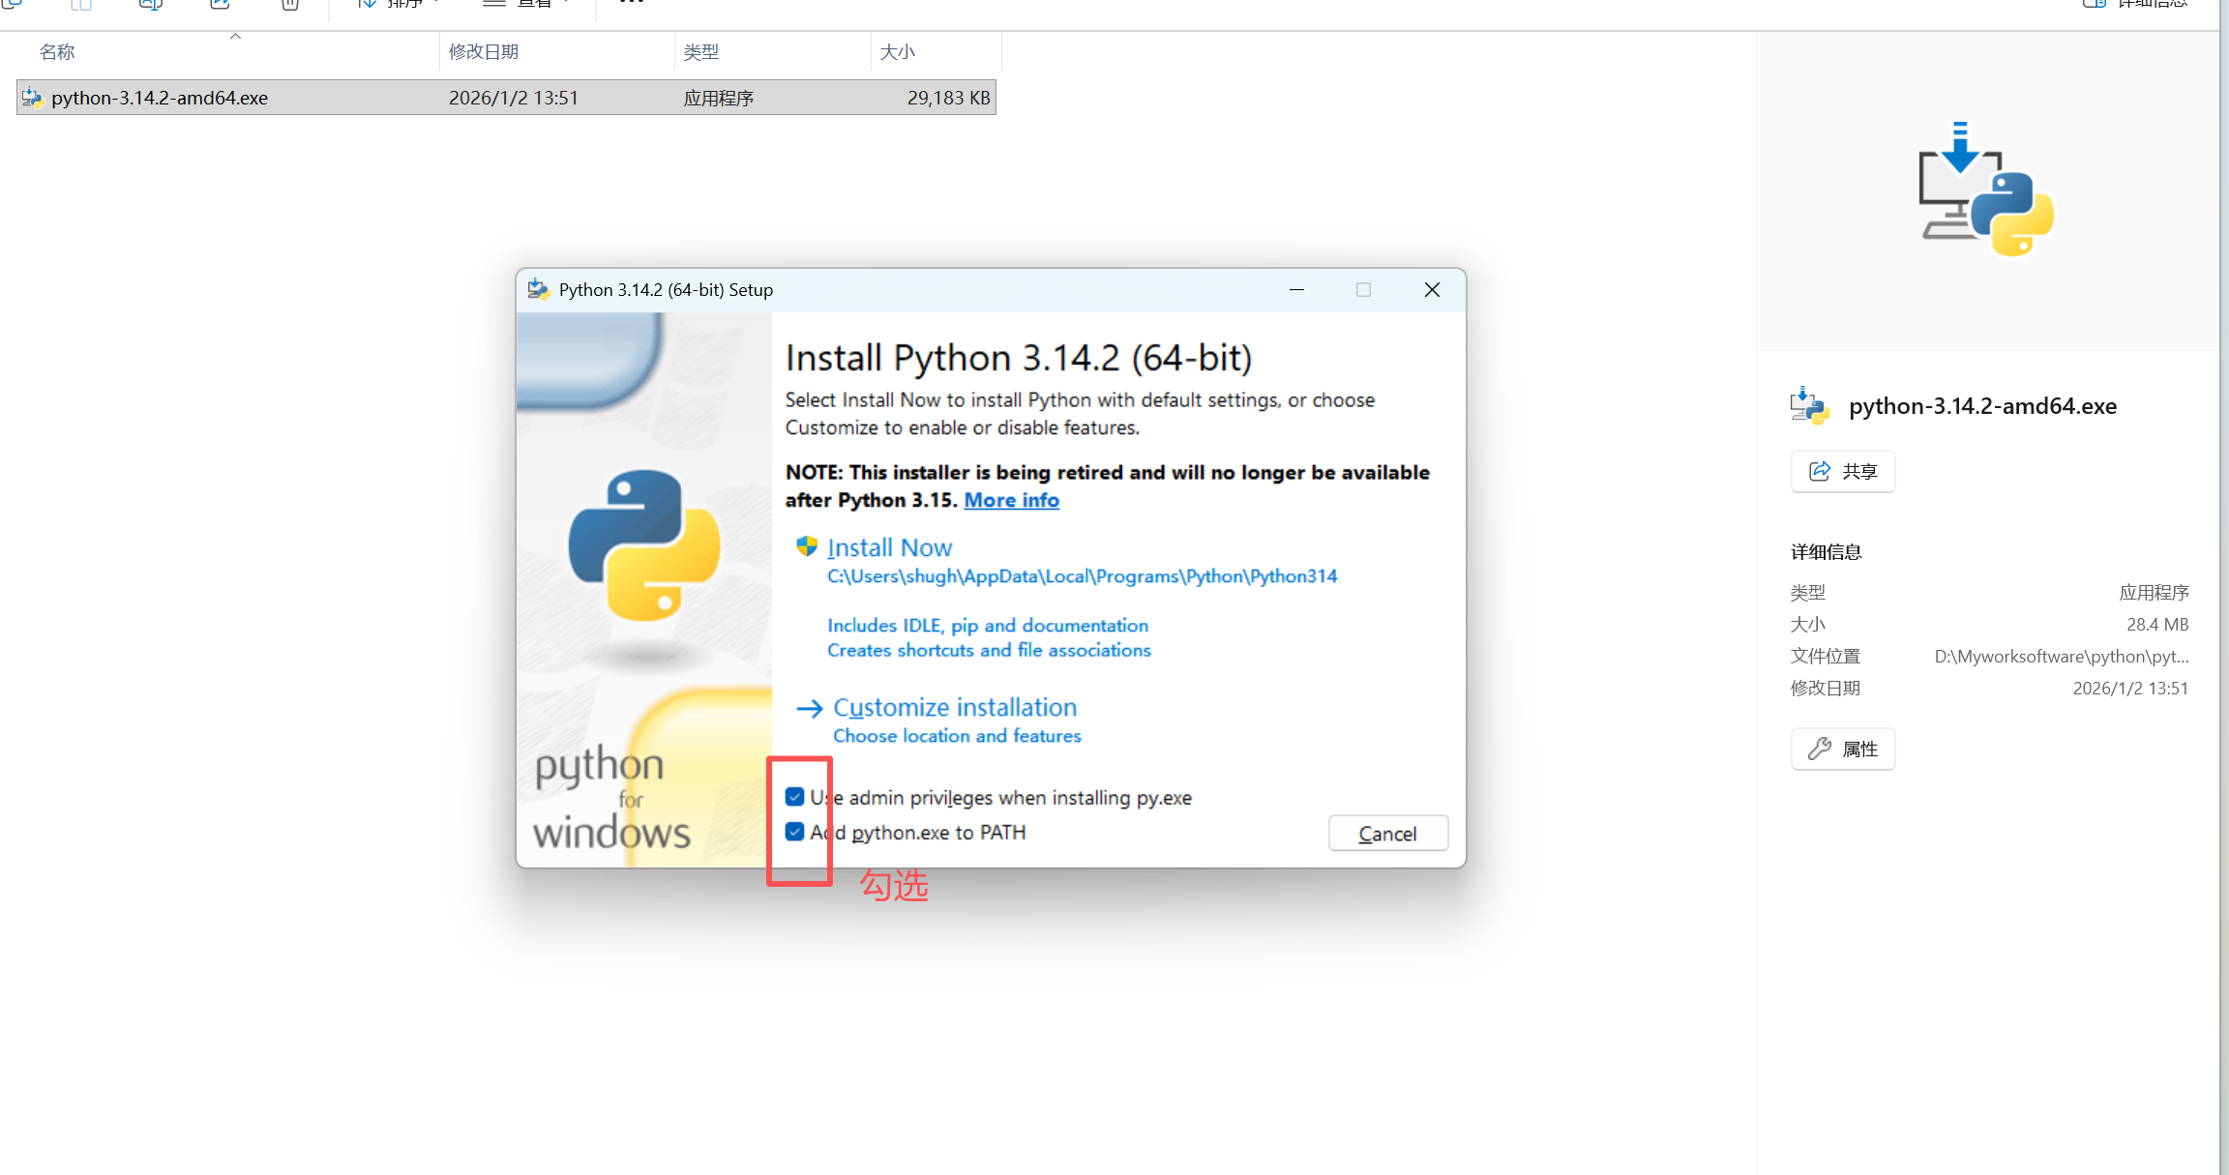Choose Customize installation option
This screenshot has width=2229, height=1175.
[x=954, y=707]
